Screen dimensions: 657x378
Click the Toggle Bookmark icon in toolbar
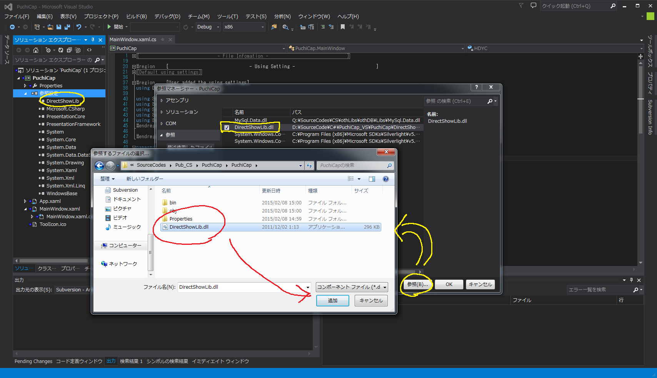tap(343, 27)
